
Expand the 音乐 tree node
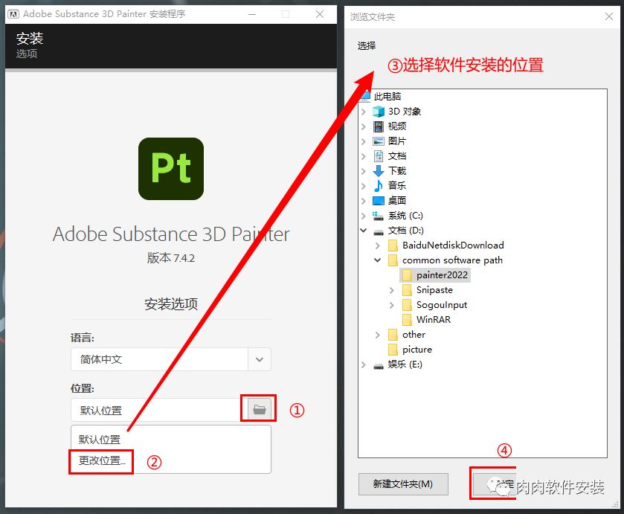[x=364, y=186]
